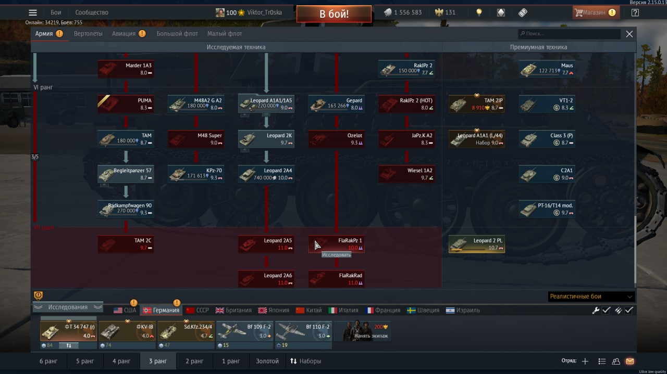
Task: Select the Maus premium vehicle card
Action: pyautogui.click(x=547, y=69)
